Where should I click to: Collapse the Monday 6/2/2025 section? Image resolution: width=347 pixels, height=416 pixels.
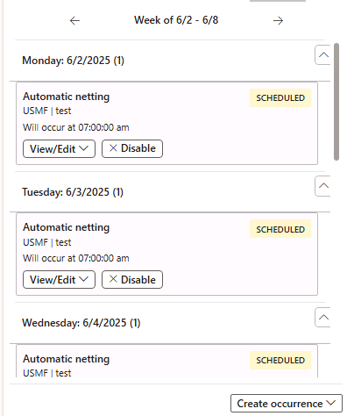pos(322,54)
